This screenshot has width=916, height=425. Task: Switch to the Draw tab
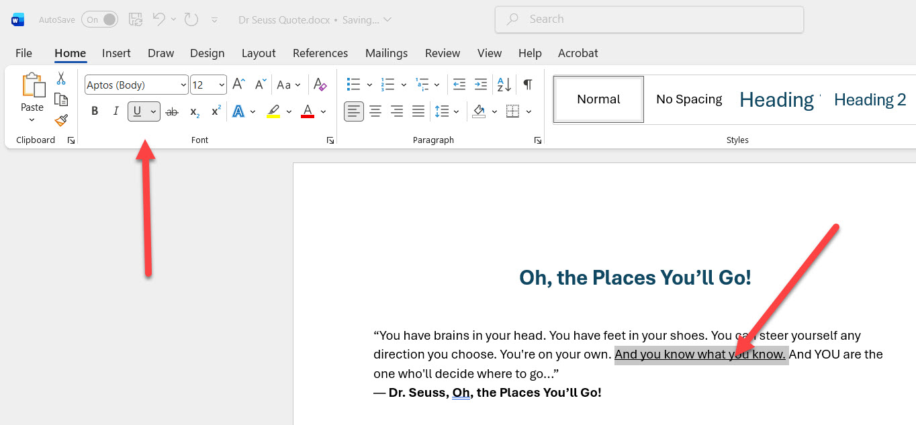161,53
